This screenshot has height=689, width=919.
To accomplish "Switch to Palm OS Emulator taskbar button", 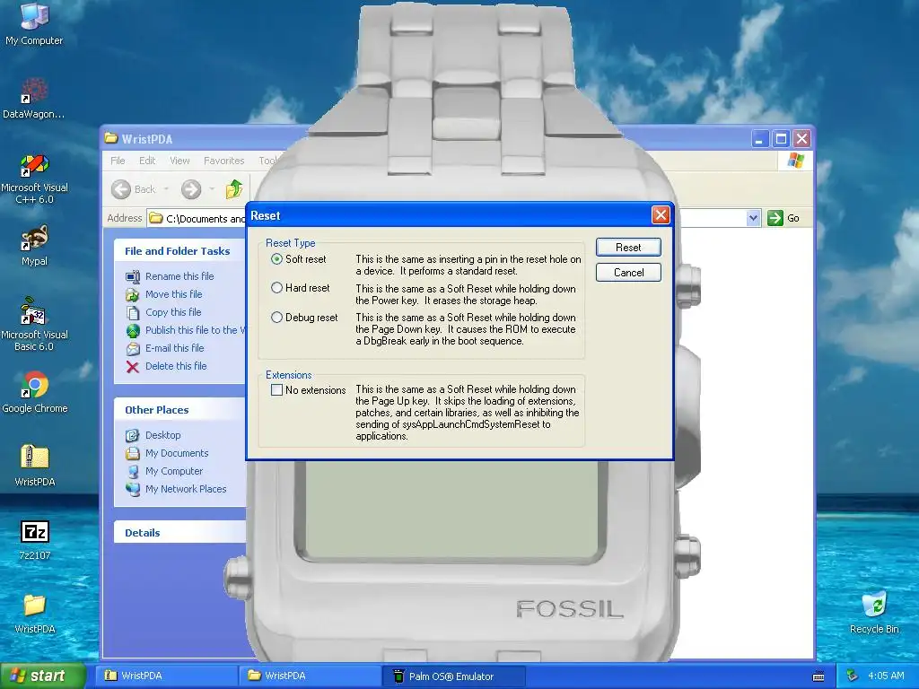I will tap(453, 676).
